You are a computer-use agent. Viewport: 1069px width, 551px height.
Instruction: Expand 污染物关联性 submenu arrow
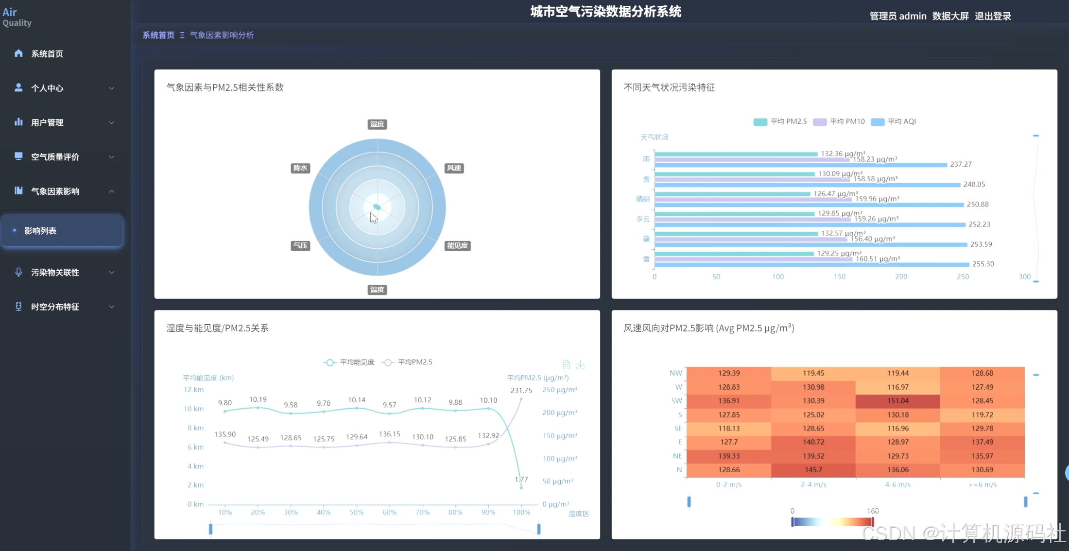coord(112,273)
